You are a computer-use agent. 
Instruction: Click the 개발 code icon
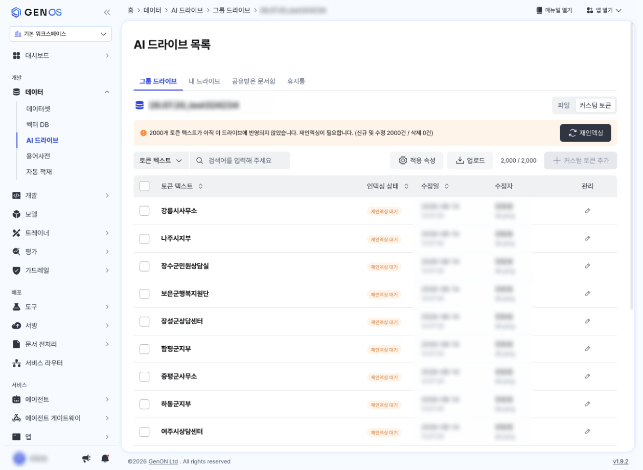[16, 195]
